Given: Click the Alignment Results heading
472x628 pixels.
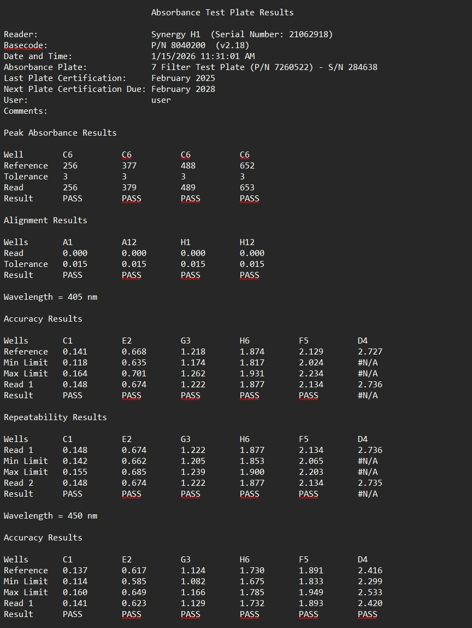Looking at the screenshot, I should coord(45,220).
